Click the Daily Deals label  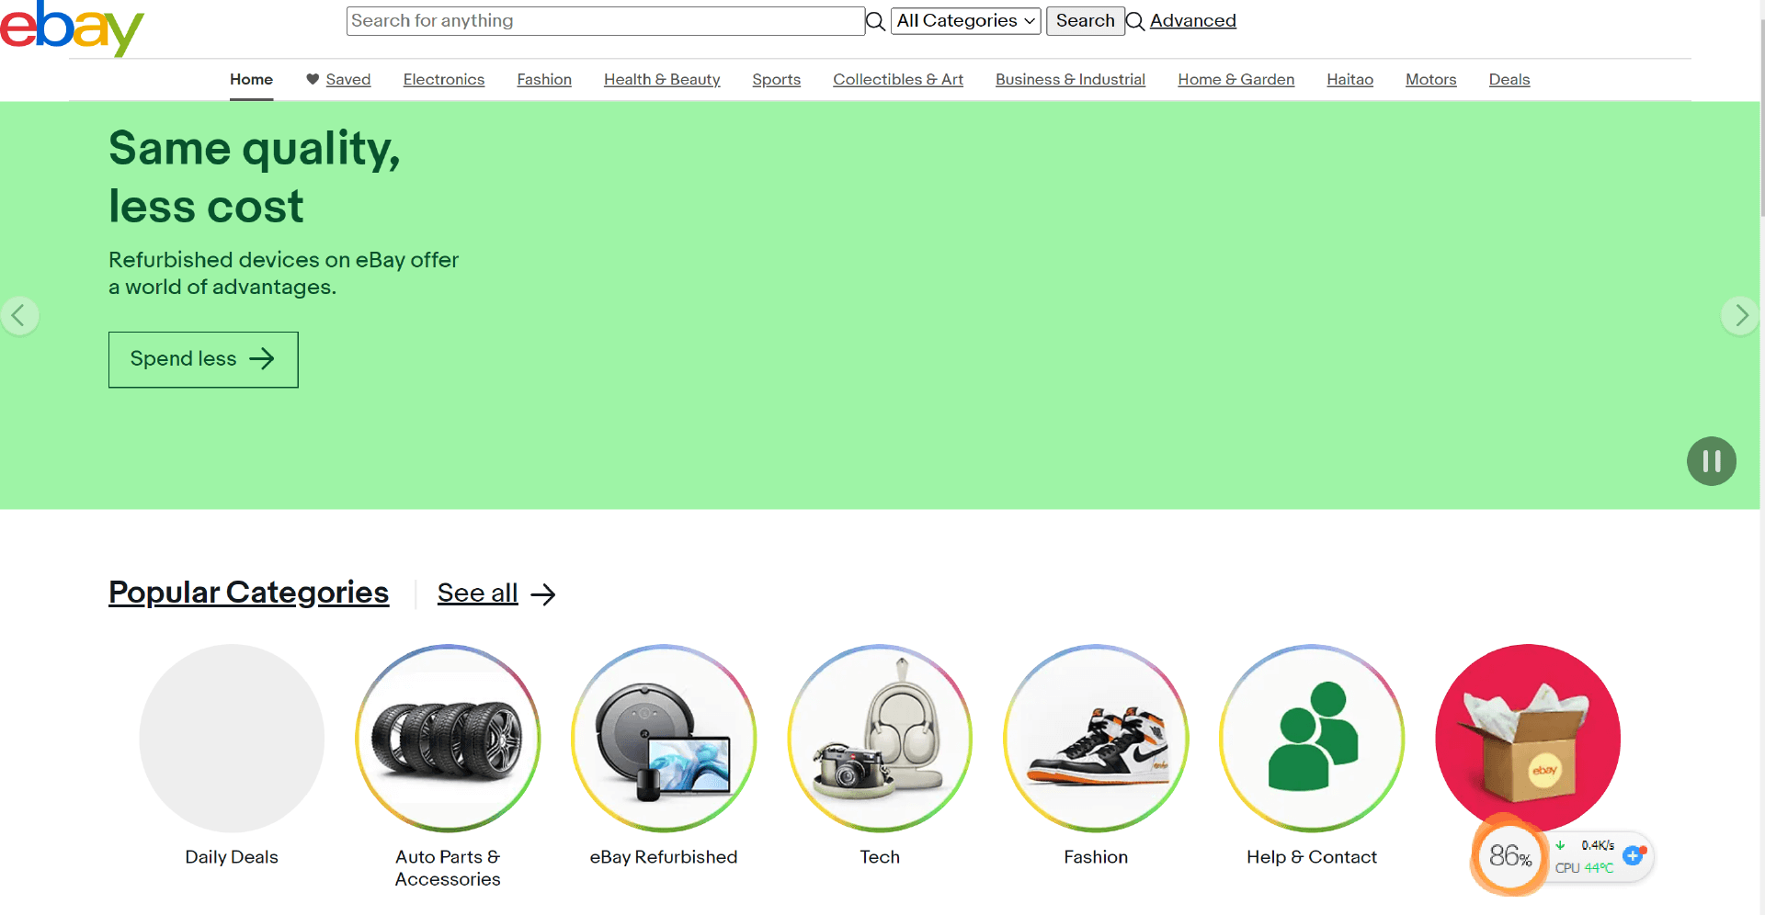click(x=232, y=857)
